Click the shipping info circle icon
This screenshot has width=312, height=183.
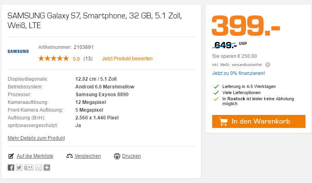tap(268, 64)
